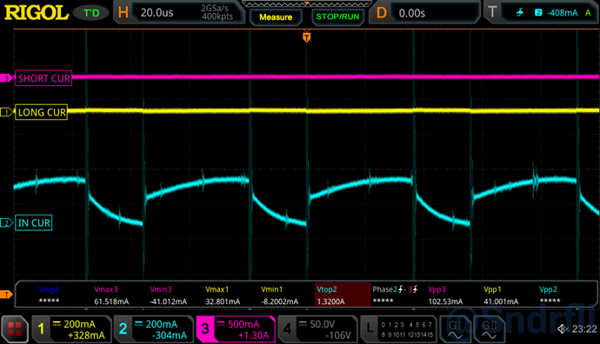The image size is (600, 344).
Task: Click the orange H horizontal label
Action: coord(123,13)
